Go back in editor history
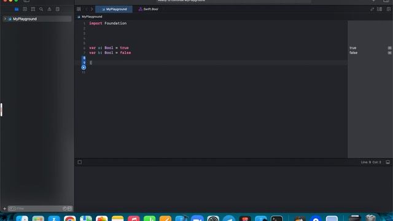Viewport: 393px width, 221px height. point(86,9)
